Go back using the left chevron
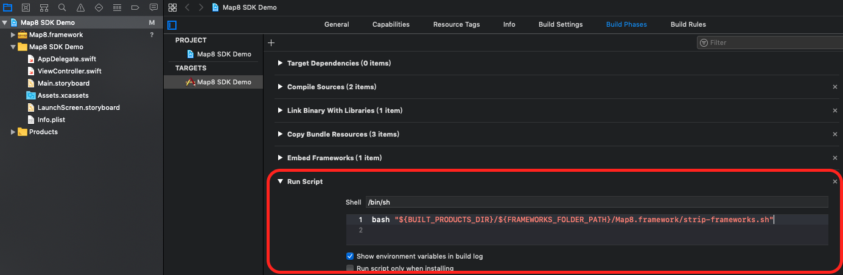Image resolution: width=843 pixels, height=275 pixels. pyautogui.click(x=187, y=7)
